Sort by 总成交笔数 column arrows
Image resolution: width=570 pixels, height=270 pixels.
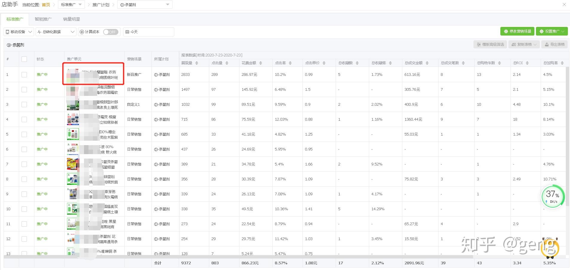point(463,63)
